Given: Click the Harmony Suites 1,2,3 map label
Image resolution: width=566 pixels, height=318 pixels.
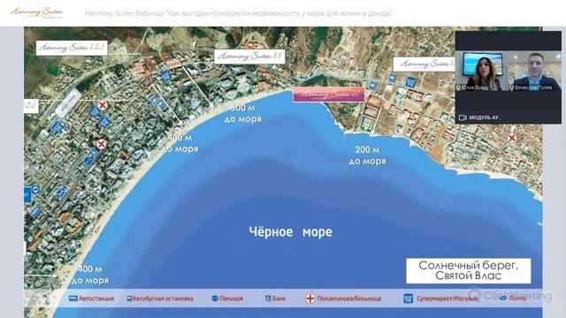Looking at the screenshot, I should (72, 48).
